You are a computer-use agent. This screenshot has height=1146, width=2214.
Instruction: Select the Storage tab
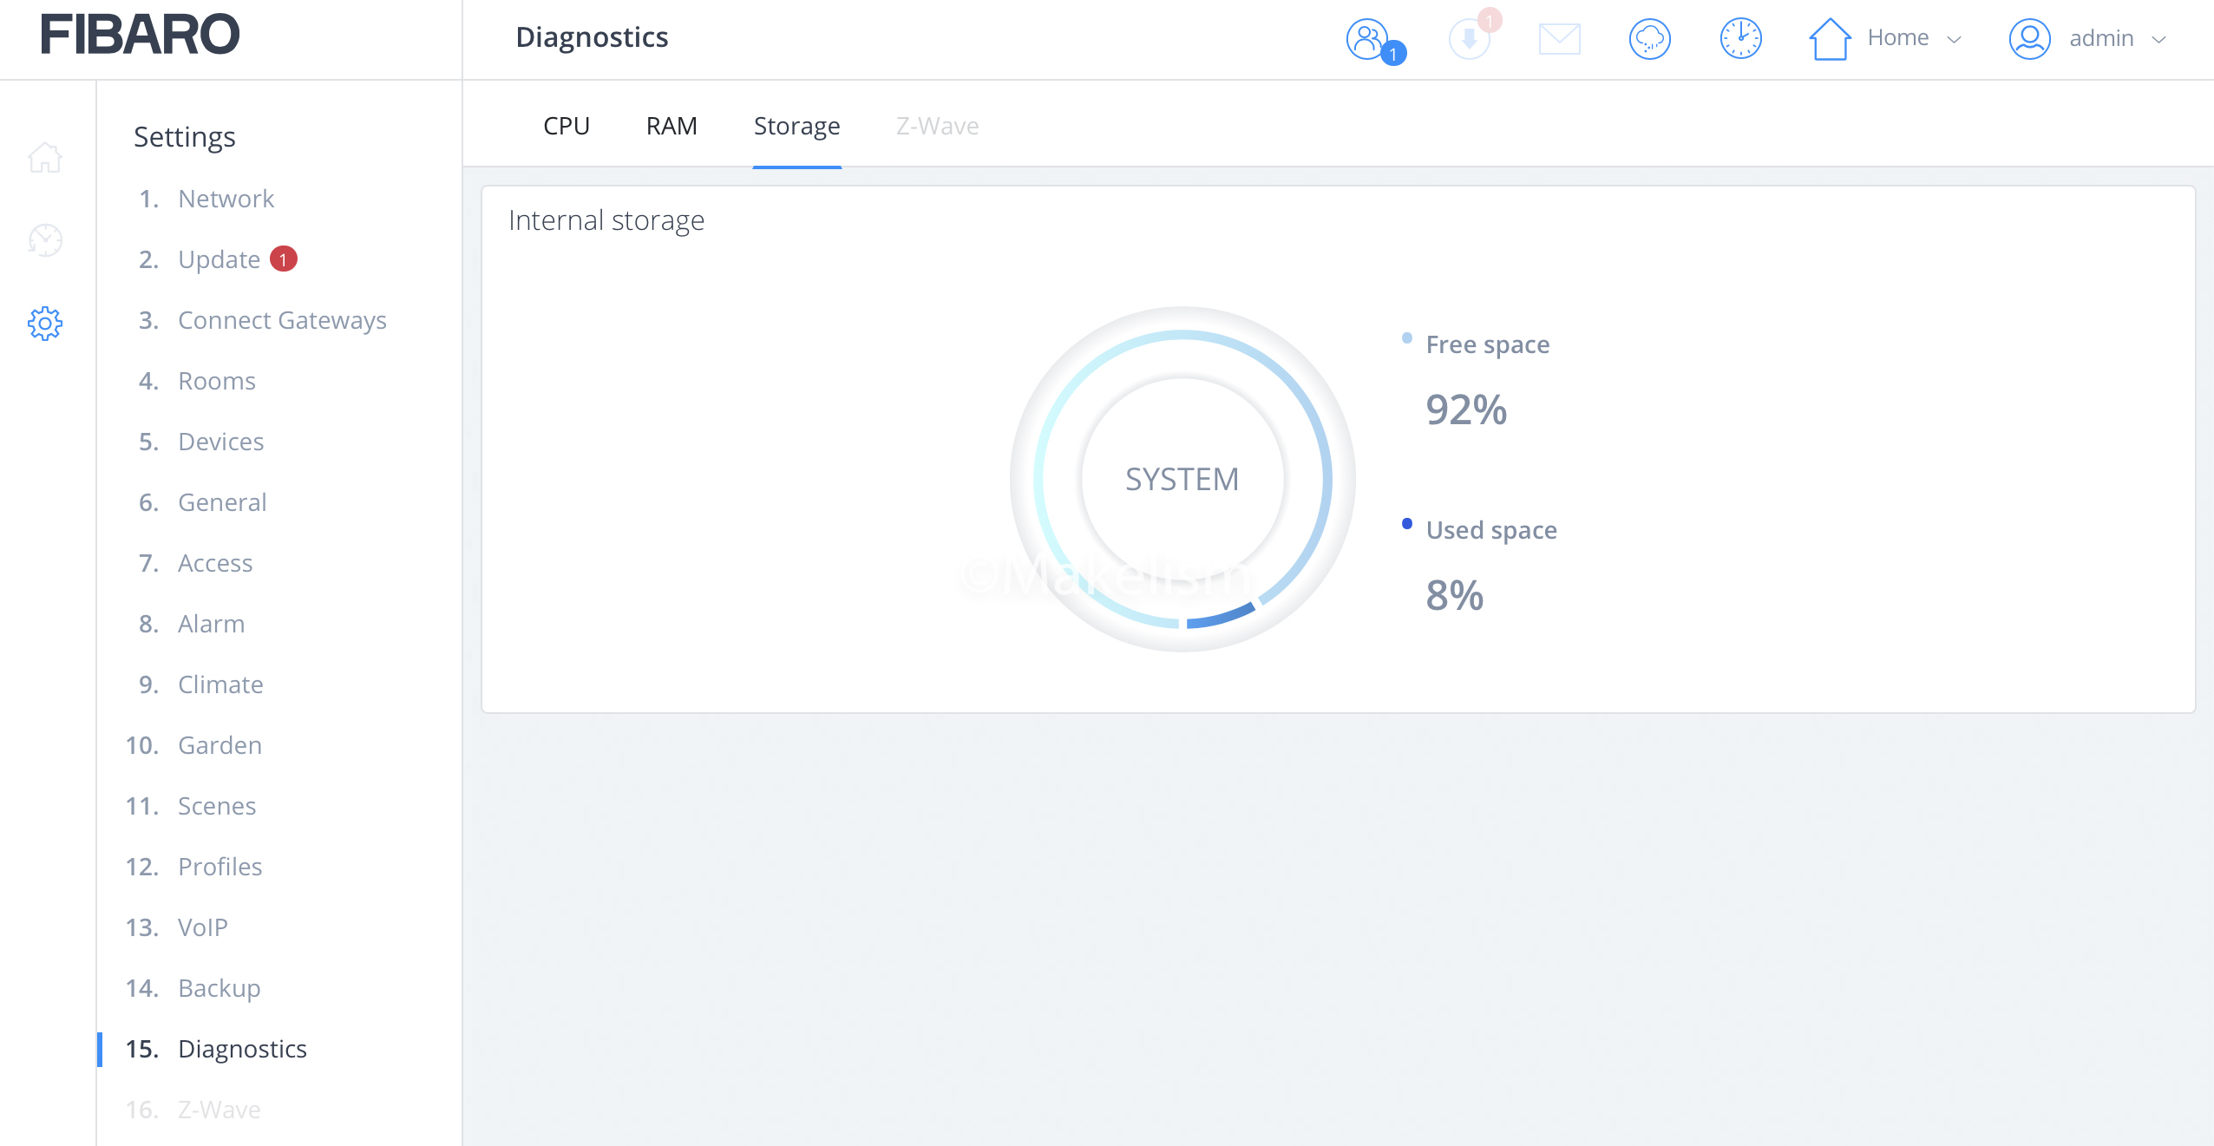coord(796,127)
